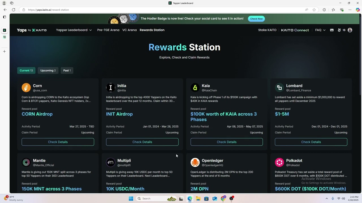The height and width of the screenshot is (203, 362).
Task: Click Check Now on Hodler Badge banner
Action: tap(256, 19)
